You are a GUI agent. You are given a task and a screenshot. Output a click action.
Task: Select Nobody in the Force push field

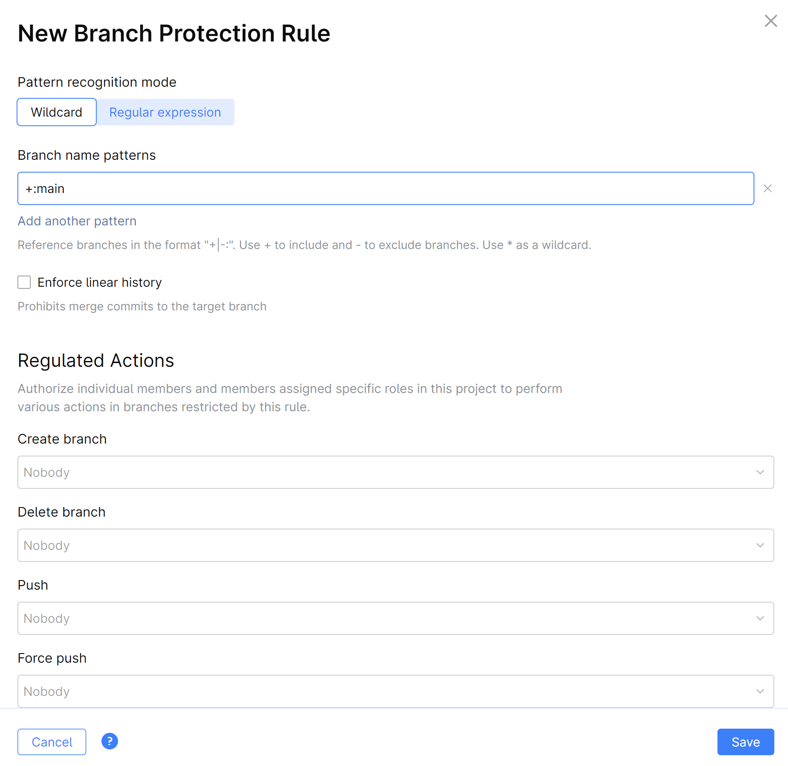pos(395,691)
